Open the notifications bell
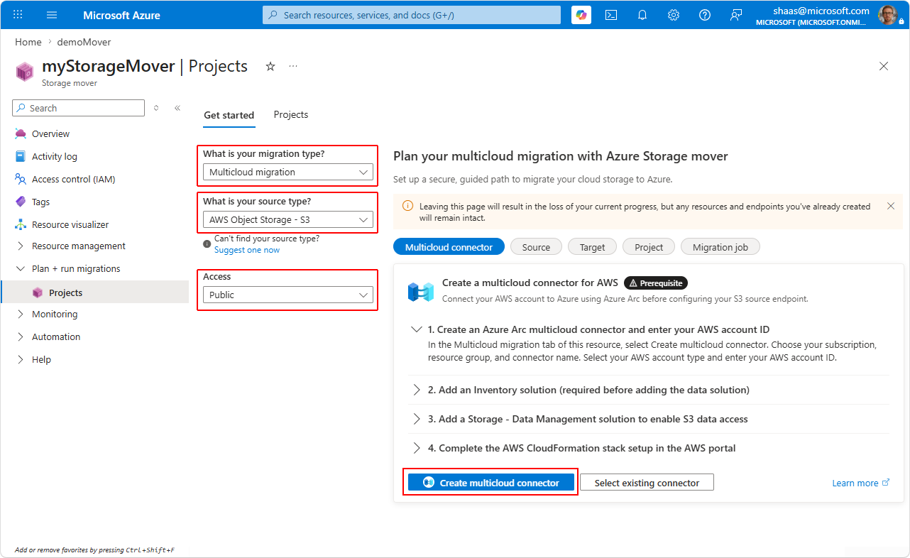 (642, 15)
